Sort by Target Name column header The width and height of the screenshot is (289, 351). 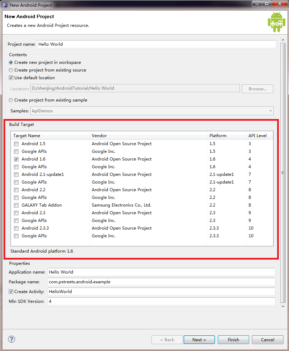pos(50,135)
